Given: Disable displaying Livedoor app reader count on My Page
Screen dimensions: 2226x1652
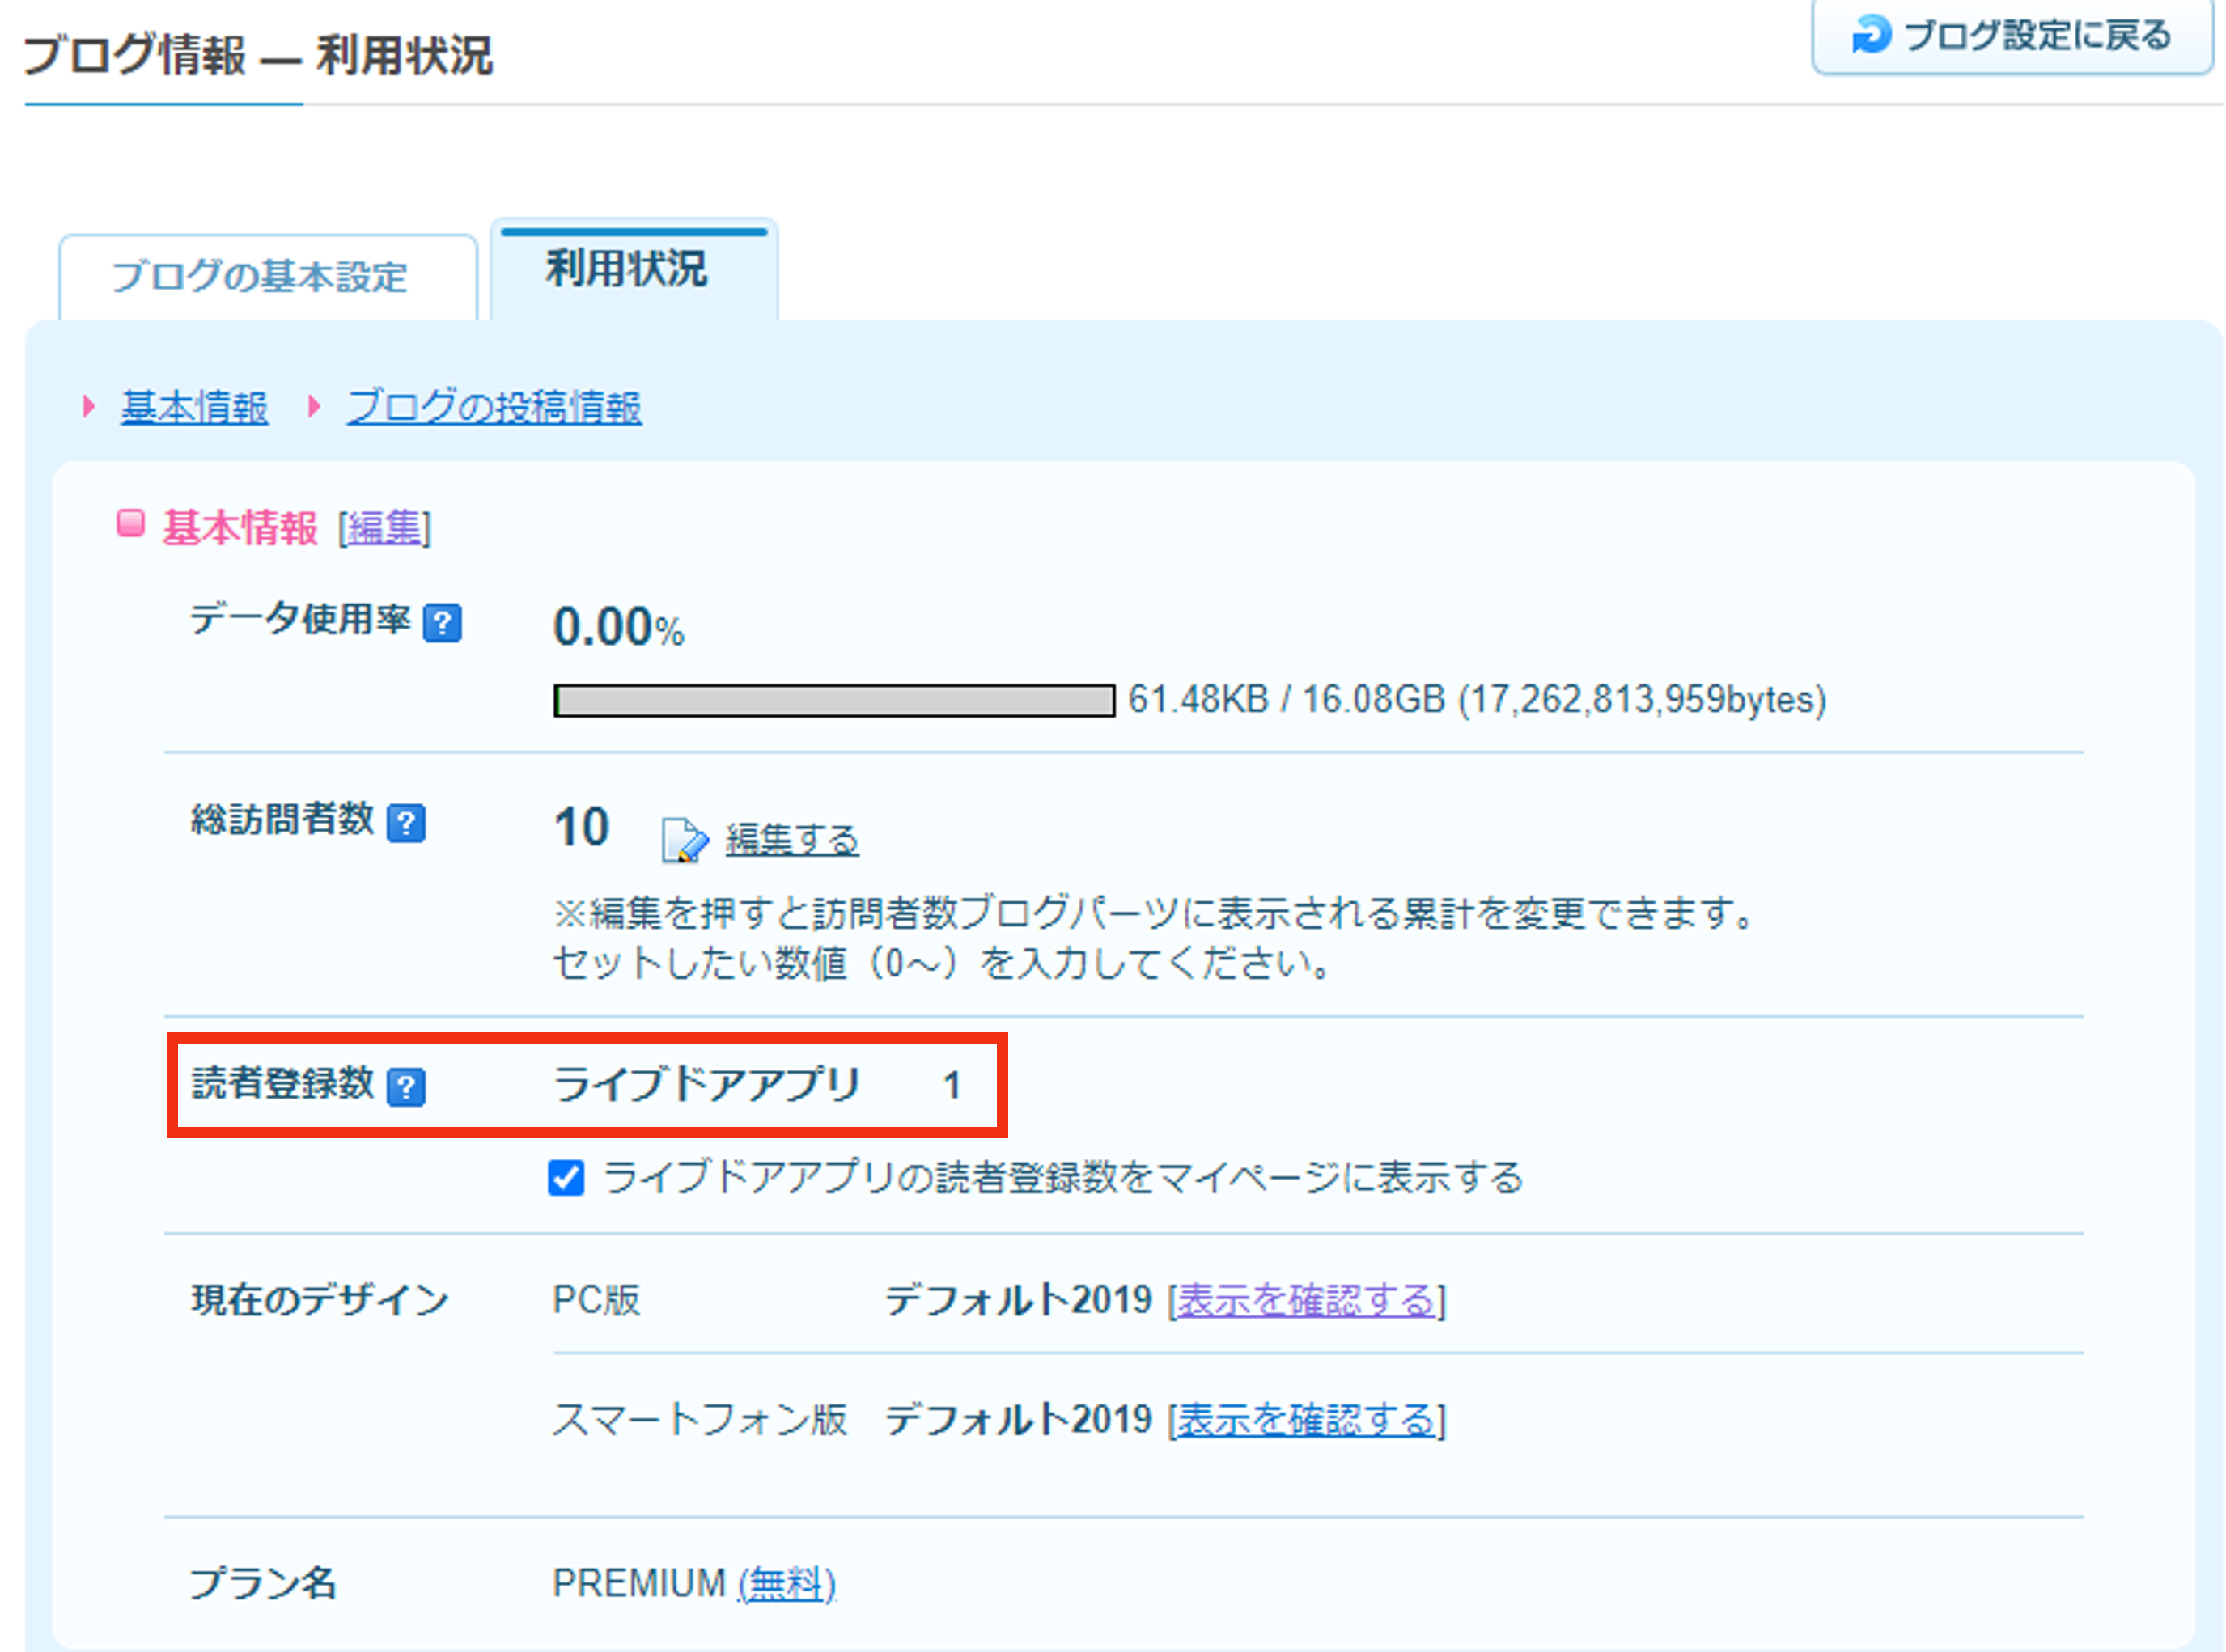Looking at the screenshot, I should [x=566, y=1178].
